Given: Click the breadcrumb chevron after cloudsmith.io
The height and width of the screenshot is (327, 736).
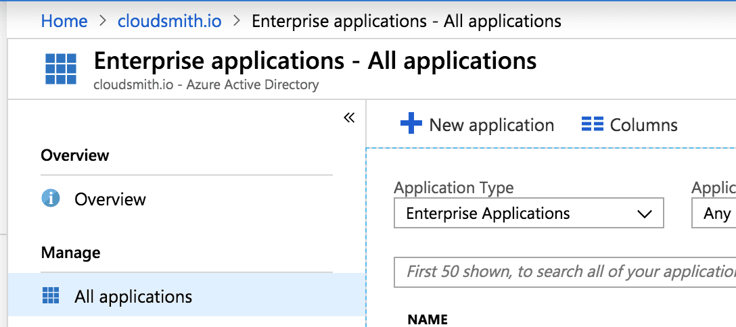Looking at the screenshot, I should coord(237,21).
